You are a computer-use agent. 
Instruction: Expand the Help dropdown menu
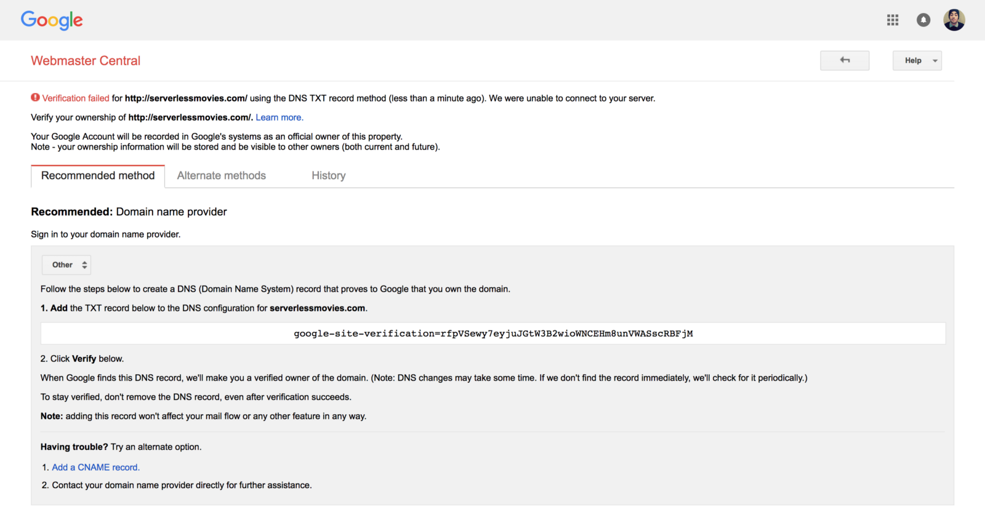917,60
